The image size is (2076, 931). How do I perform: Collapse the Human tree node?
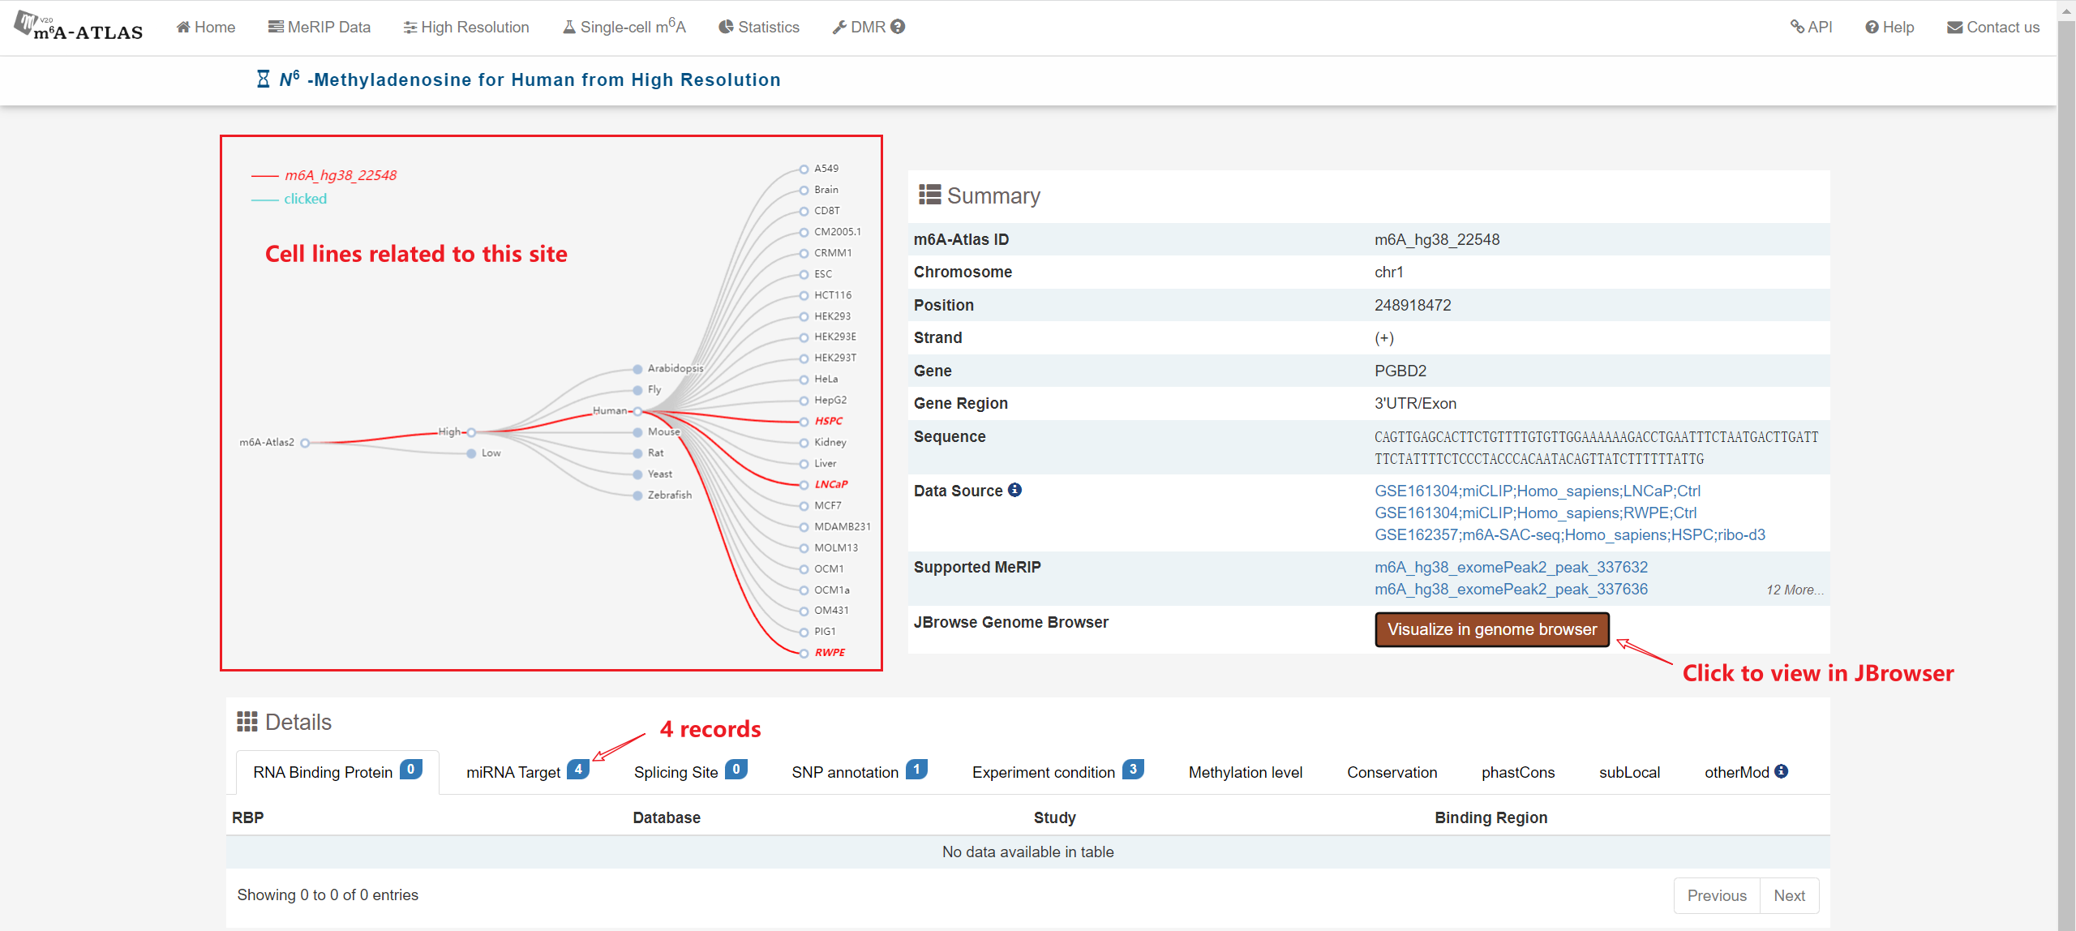(x=638, y=411)
